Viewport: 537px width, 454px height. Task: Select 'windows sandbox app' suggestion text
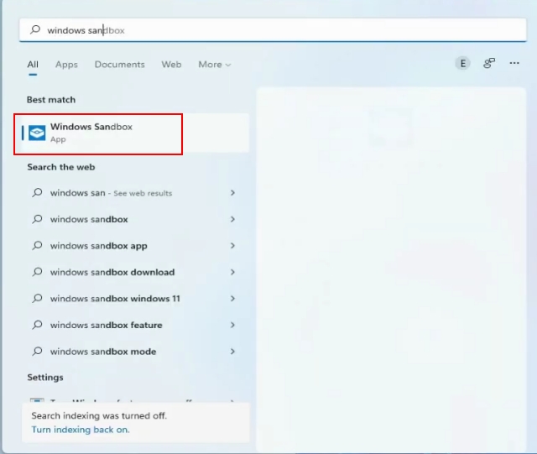click(99, 246)
